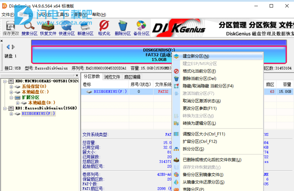The height and width of the screenshot is (191, 294).
Task: Open the Partition (分区) menu
Action: point(44,15)
